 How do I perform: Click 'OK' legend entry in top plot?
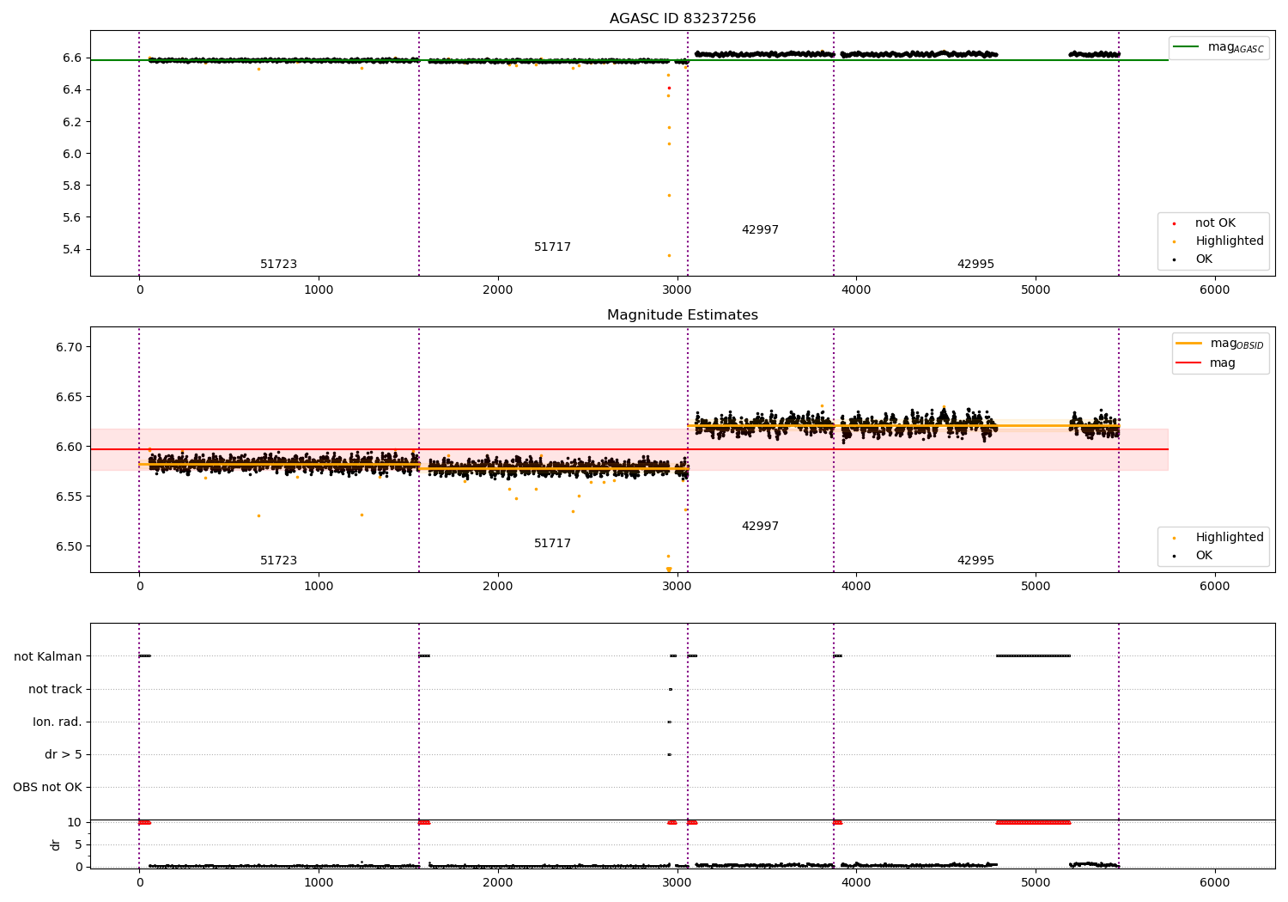tap(1193, 259)
